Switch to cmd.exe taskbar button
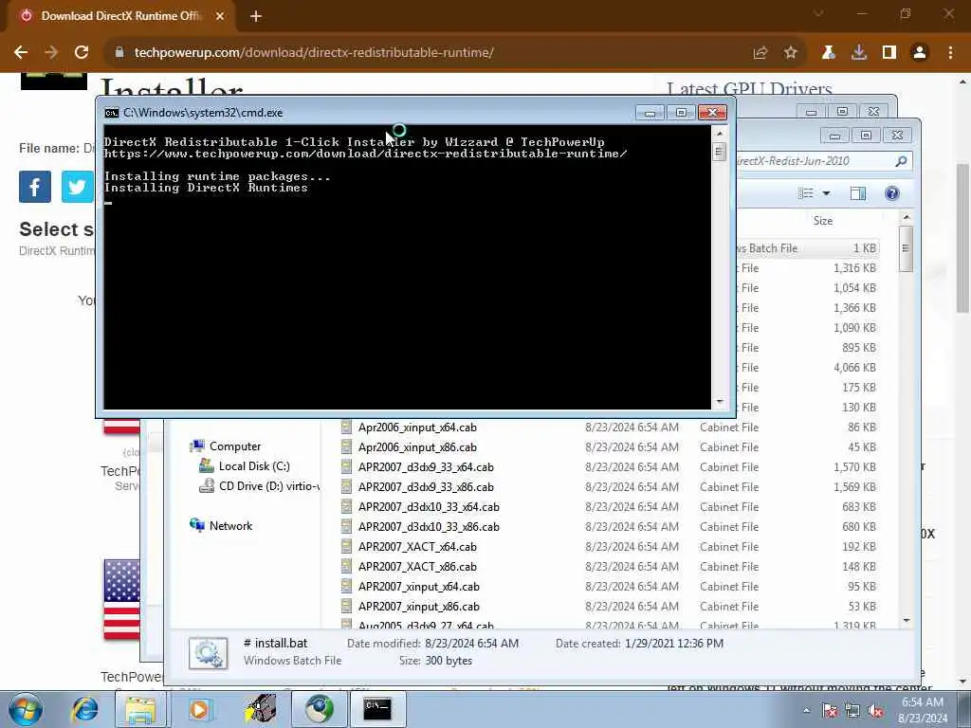The height and width of the screenshot is (728, 971). (377, 709)
